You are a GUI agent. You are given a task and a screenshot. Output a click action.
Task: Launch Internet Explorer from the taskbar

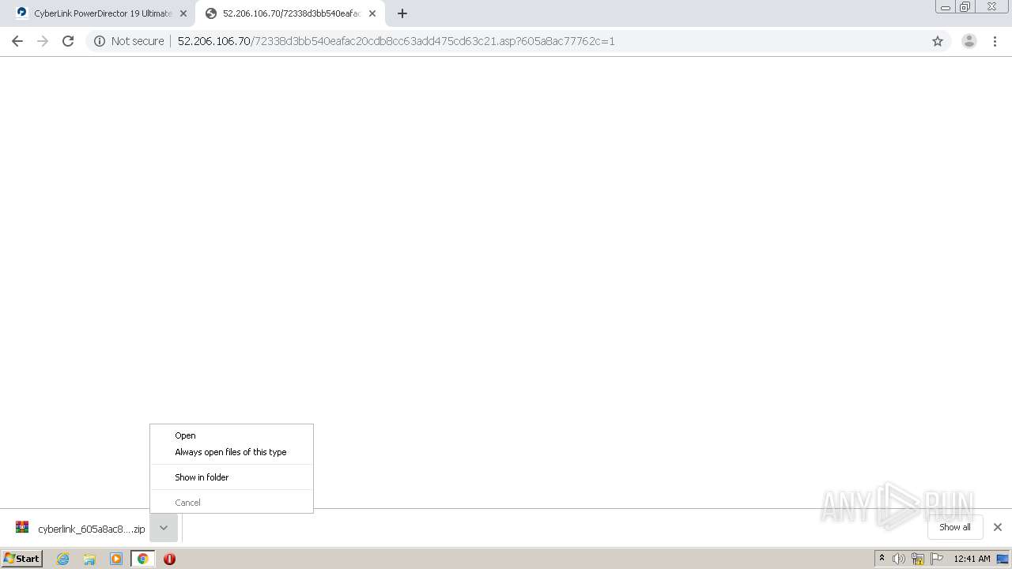[62, 559]
